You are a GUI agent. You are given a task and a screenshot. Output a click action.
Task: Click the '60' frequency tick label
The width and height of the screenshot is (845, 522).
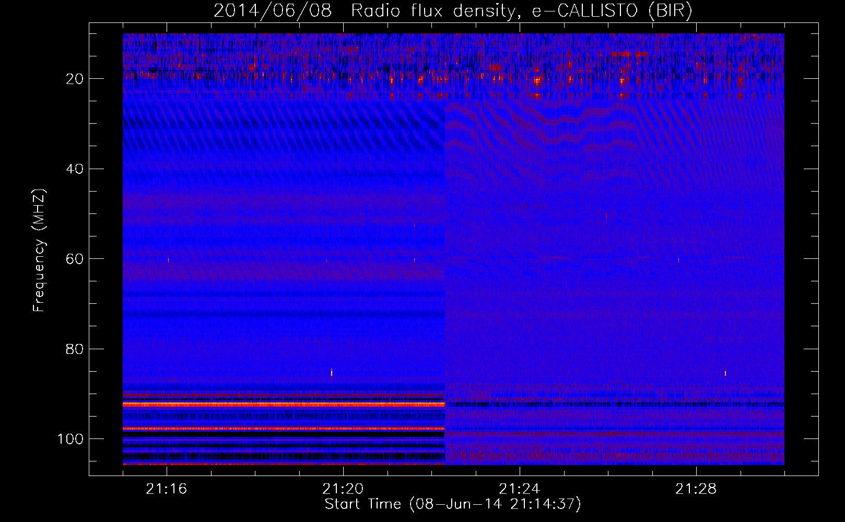(75, 259)
